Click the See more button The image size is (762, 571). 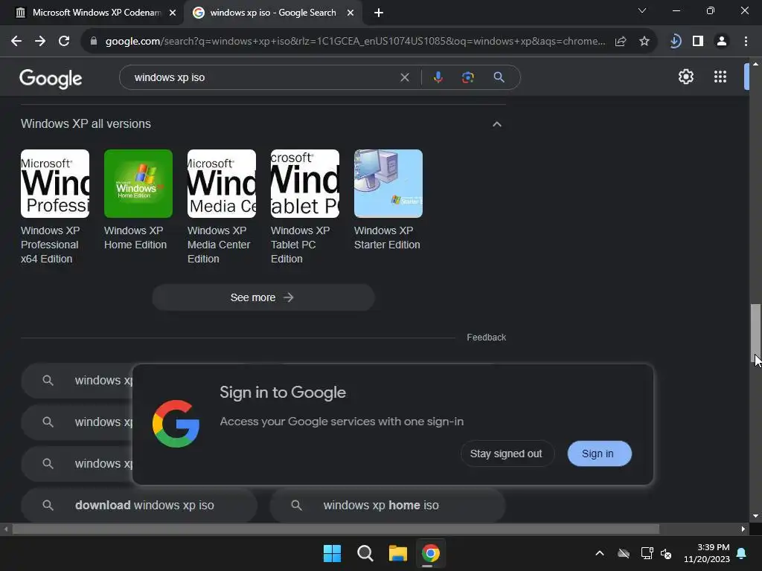coord(263,297)
